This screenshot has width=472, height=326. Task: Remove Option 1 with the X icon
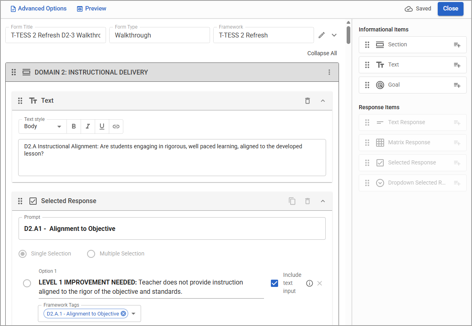(x=320, y=283)
